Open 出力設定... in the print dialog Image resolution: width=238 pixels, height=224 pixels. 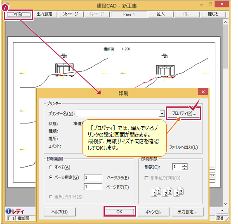tap(187, 212)
